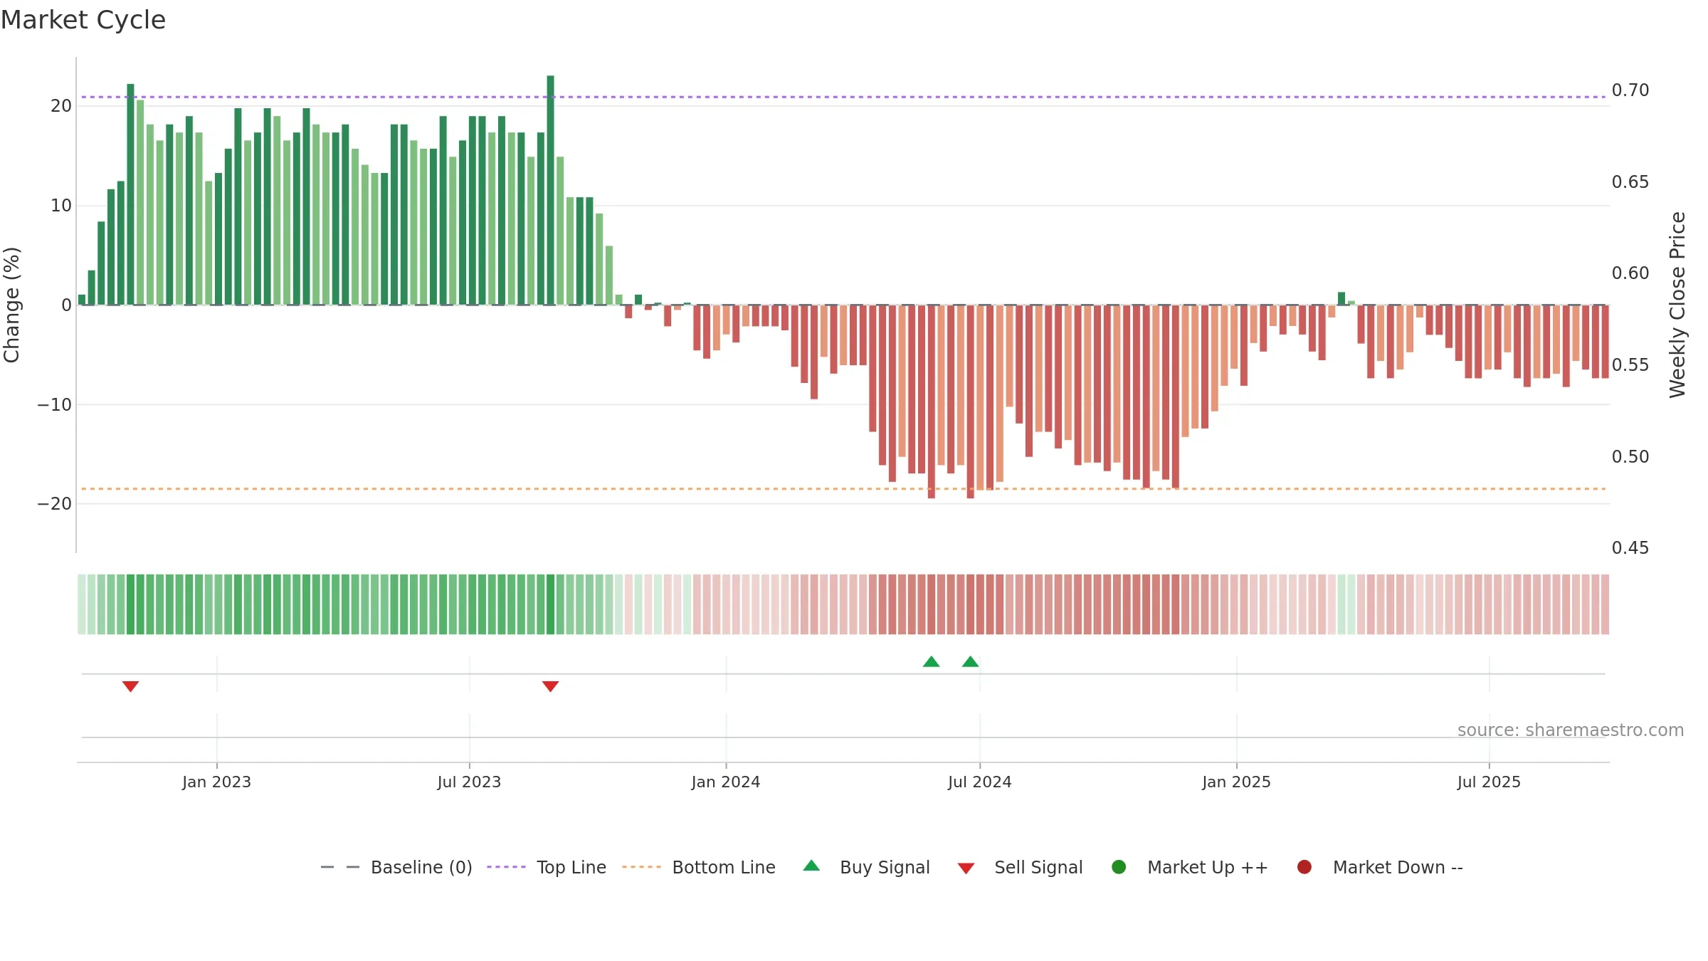Viewport: 1708px width, 961px height.
Task: Toggle the Sell Signal legend label
Action: click(x=1038, y=868)
